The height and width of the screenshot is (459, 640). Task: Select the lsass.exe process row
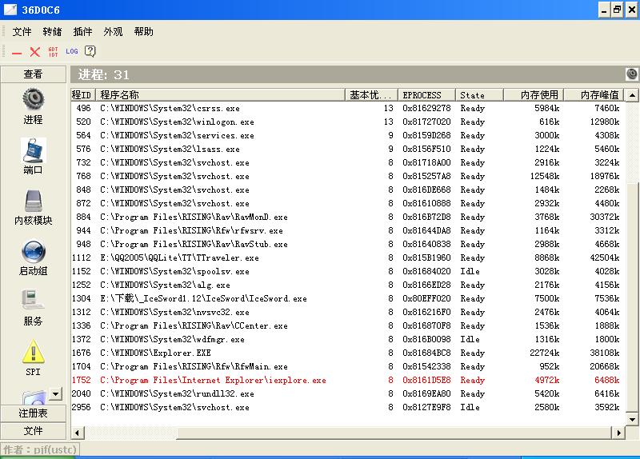pos(347,149)
